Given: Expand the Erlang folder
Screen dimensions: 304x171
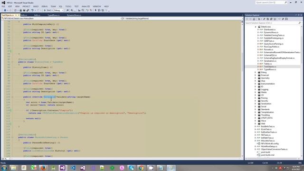Looking at the screenshot, I should 256,72.
